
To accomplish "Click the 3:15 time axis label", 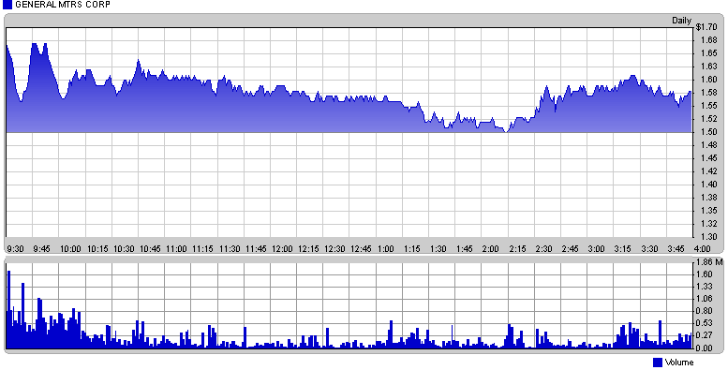I will (623, 249).
